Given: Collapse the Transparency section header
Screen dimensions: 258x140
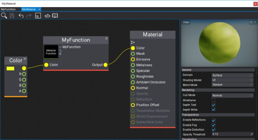Looking at the screenshot, I should [218, 115].
